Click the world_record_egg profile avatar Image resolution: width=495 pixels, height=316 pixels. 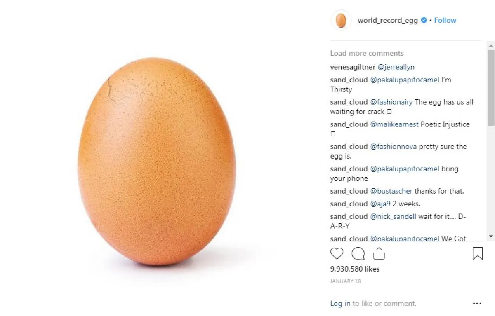coord(341,20)
